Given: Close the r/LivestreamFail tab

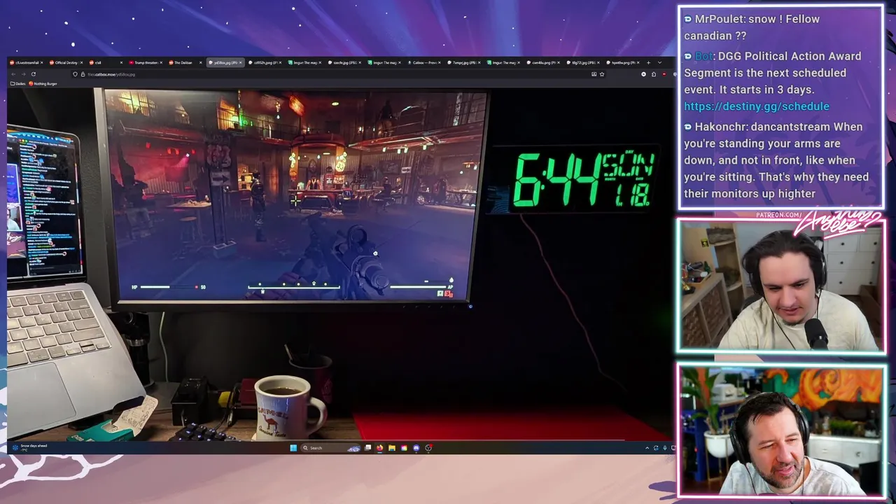Looking at the screenshot, I should click(41, 62).
